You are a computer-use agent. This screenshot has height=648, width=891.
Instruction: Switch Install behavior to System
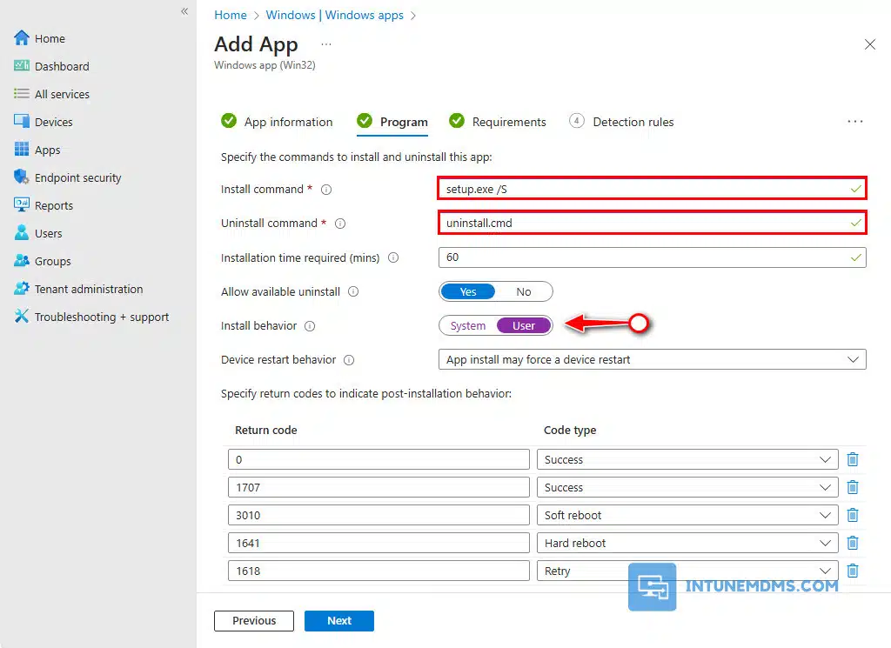pos(468,326)
